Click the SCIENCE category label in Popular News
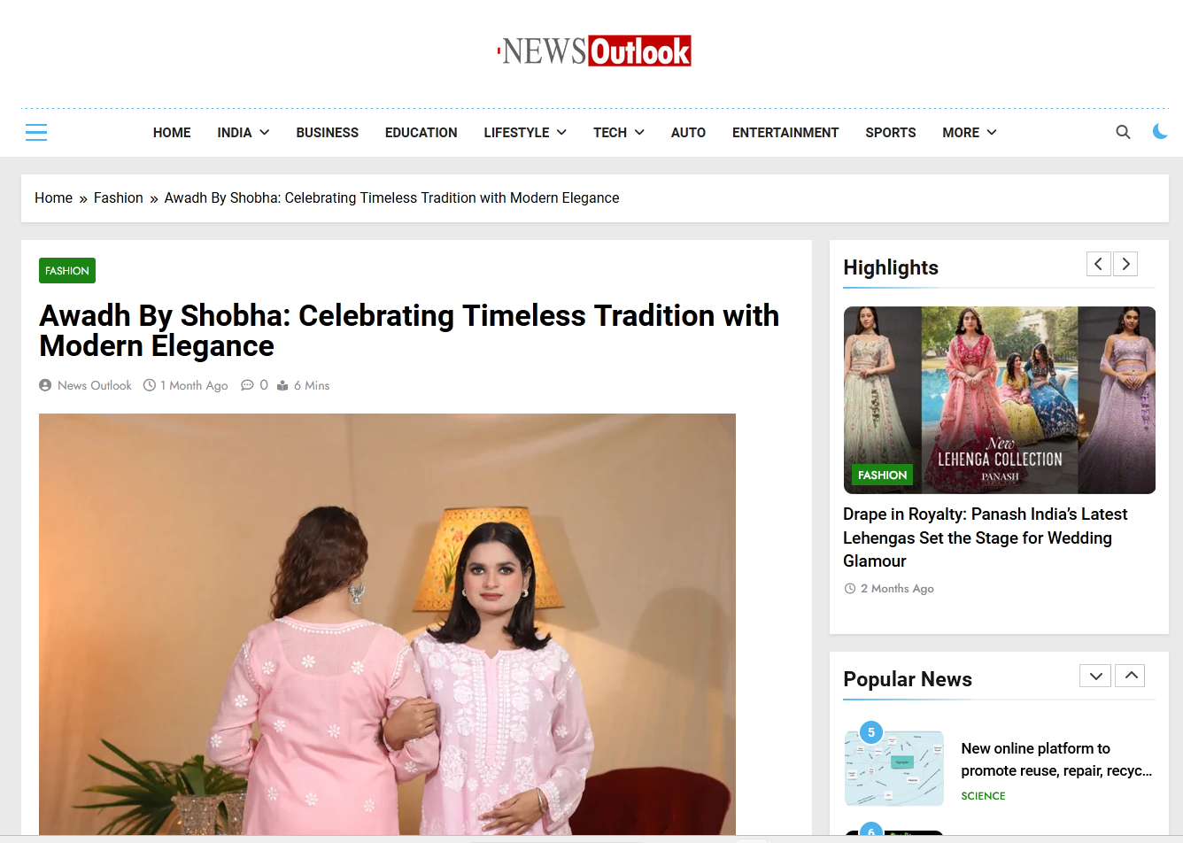The height and width of the screenshot is (843, 1183). point(983,796)
